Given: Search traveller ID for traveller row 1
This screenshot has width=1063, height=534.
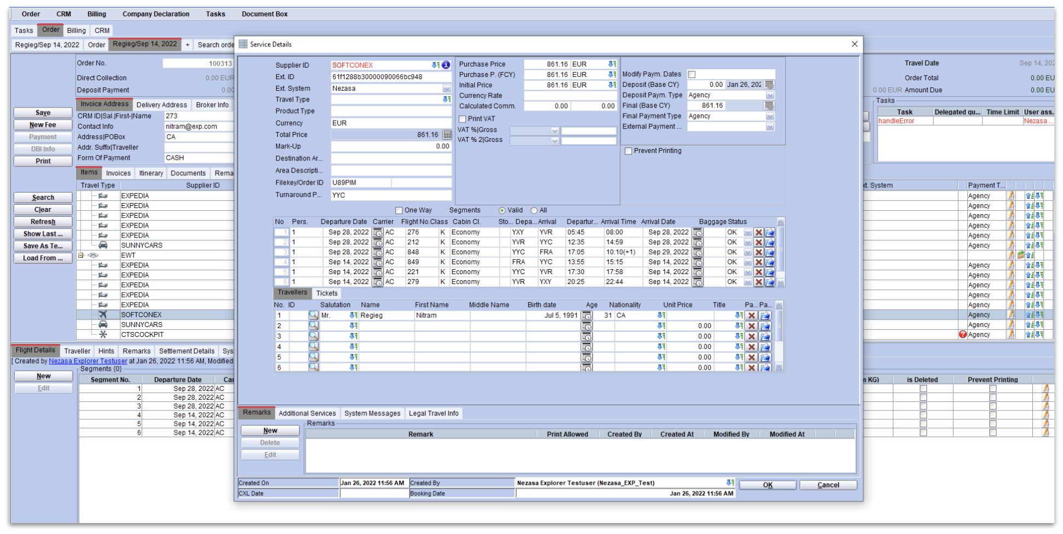Looking at the screenshot, I should pos(313,316).
